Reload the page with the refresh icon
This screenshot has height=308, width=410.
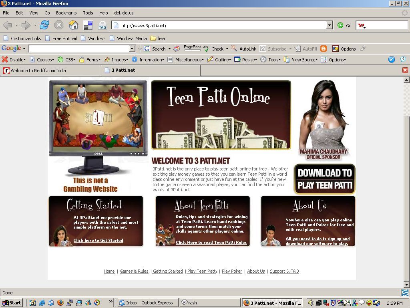coord(44,25)
